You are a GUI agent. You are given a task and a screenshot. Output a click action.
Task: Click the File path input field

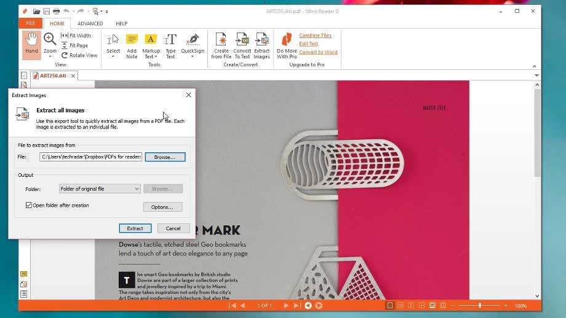[90, 157]
